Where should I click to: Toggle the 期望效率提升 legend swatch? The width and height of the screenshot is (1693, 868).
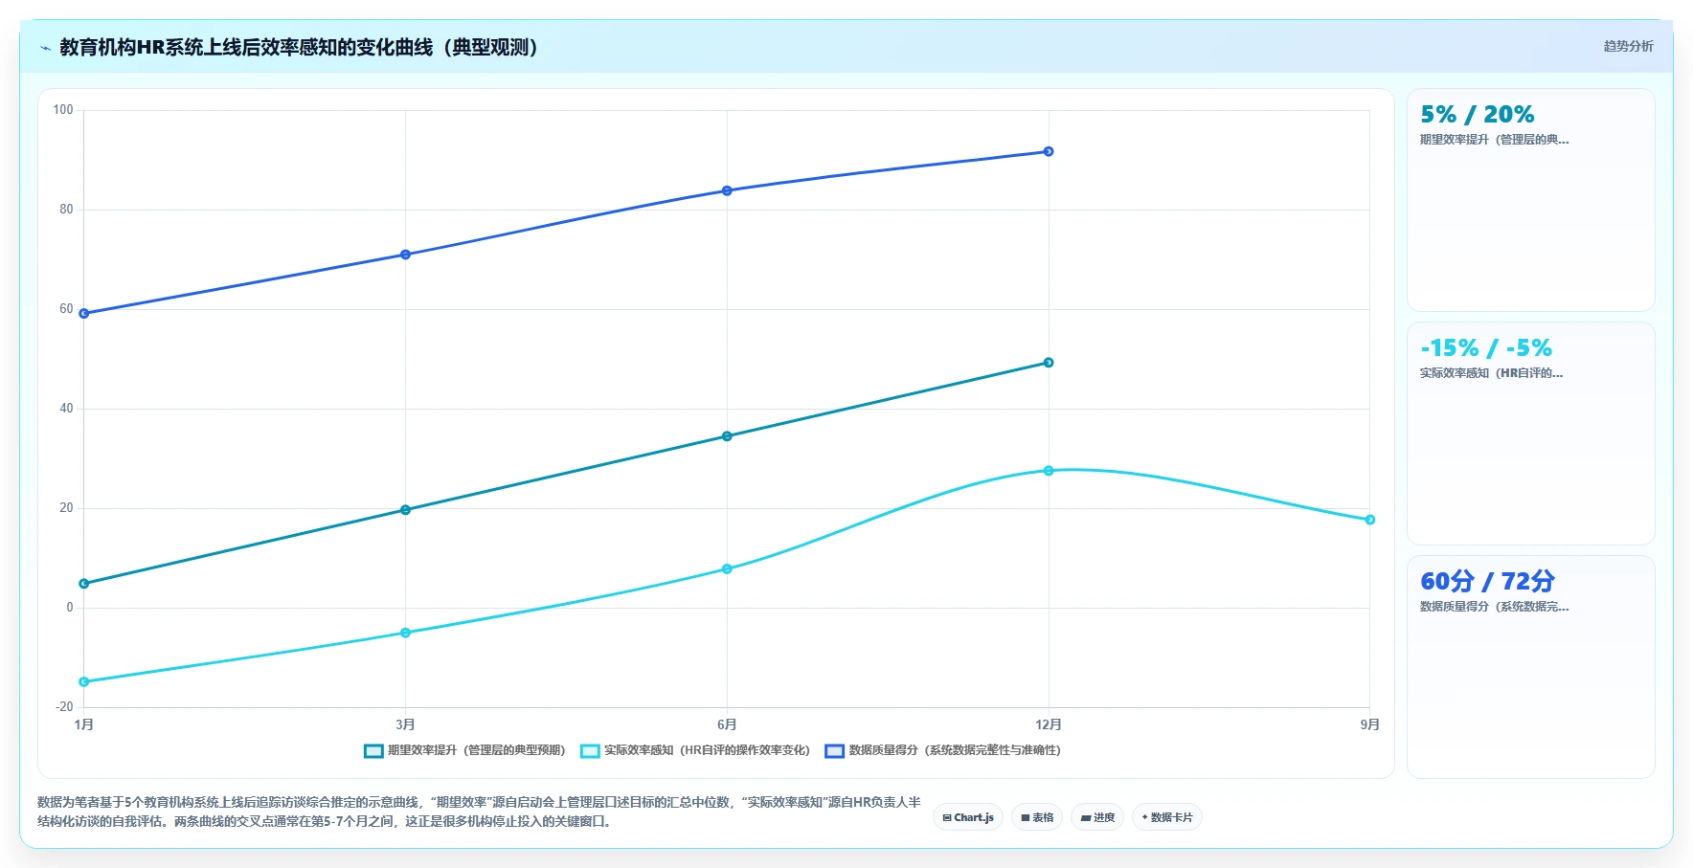pyautogui.click(x=373, y=751)
